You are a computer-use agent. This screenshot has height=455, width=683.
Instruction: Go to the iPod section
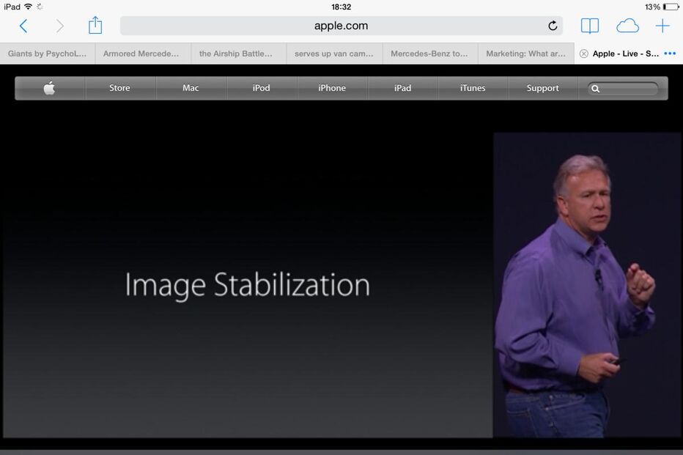[x=261, y=89]
